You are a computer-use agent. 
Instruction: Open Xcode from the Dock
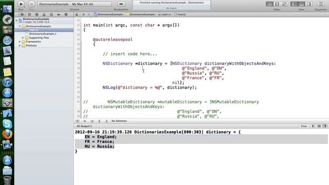(x=7, y=113)
